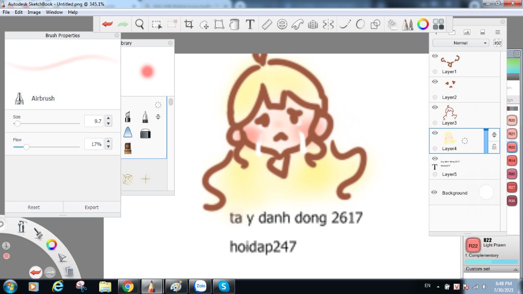Image resolution: width=523 pixels, height=294 pixels.
Task: Click the Layer3 radio circle
Action: [435, 123]
